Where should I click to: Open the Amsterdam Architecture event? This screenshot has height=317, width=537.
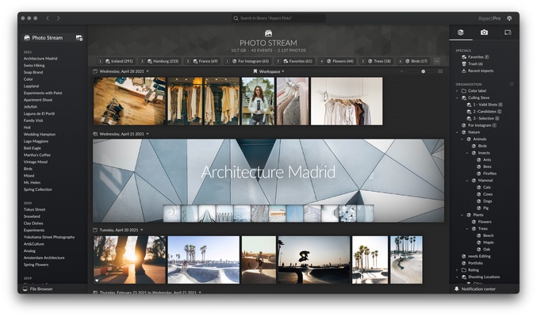click(44, 258)
